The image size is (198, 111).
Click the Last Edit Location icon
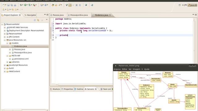pos(13,10)
